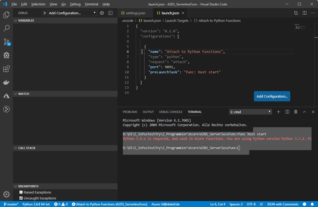This screenshot has height=207, width=318.
Task: Open the Terminal menu
Action: point(91,4)
